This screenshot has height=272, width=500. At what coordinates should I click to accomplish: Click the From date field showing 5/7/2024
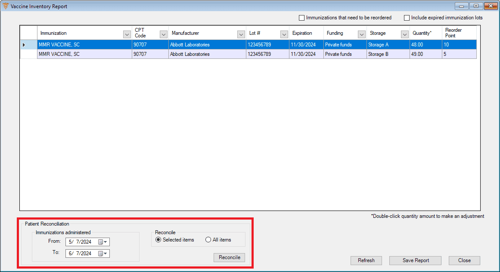87,242
